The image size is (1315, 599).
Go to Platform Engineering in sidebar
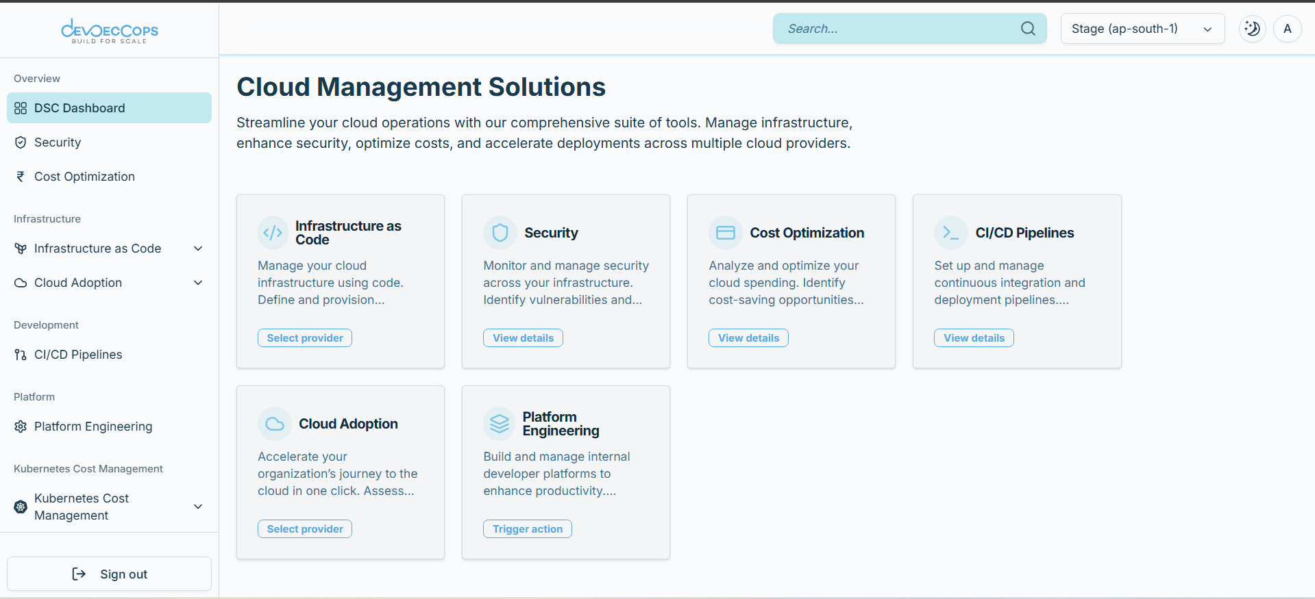pyautogui.click(x=93, y=426)
